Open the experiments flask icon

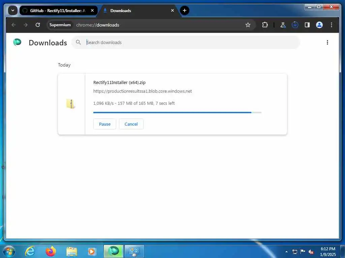tap(283, 25)
